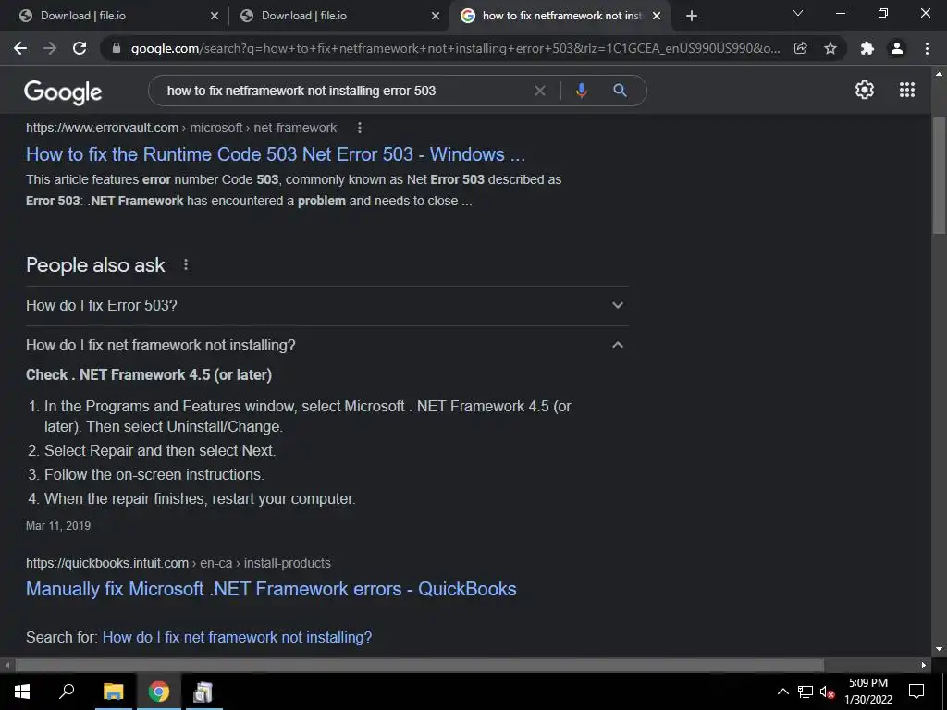The height and width of the screenshot is (710, 947).
Task: Open Windows notification center
Action: point(916,692)
